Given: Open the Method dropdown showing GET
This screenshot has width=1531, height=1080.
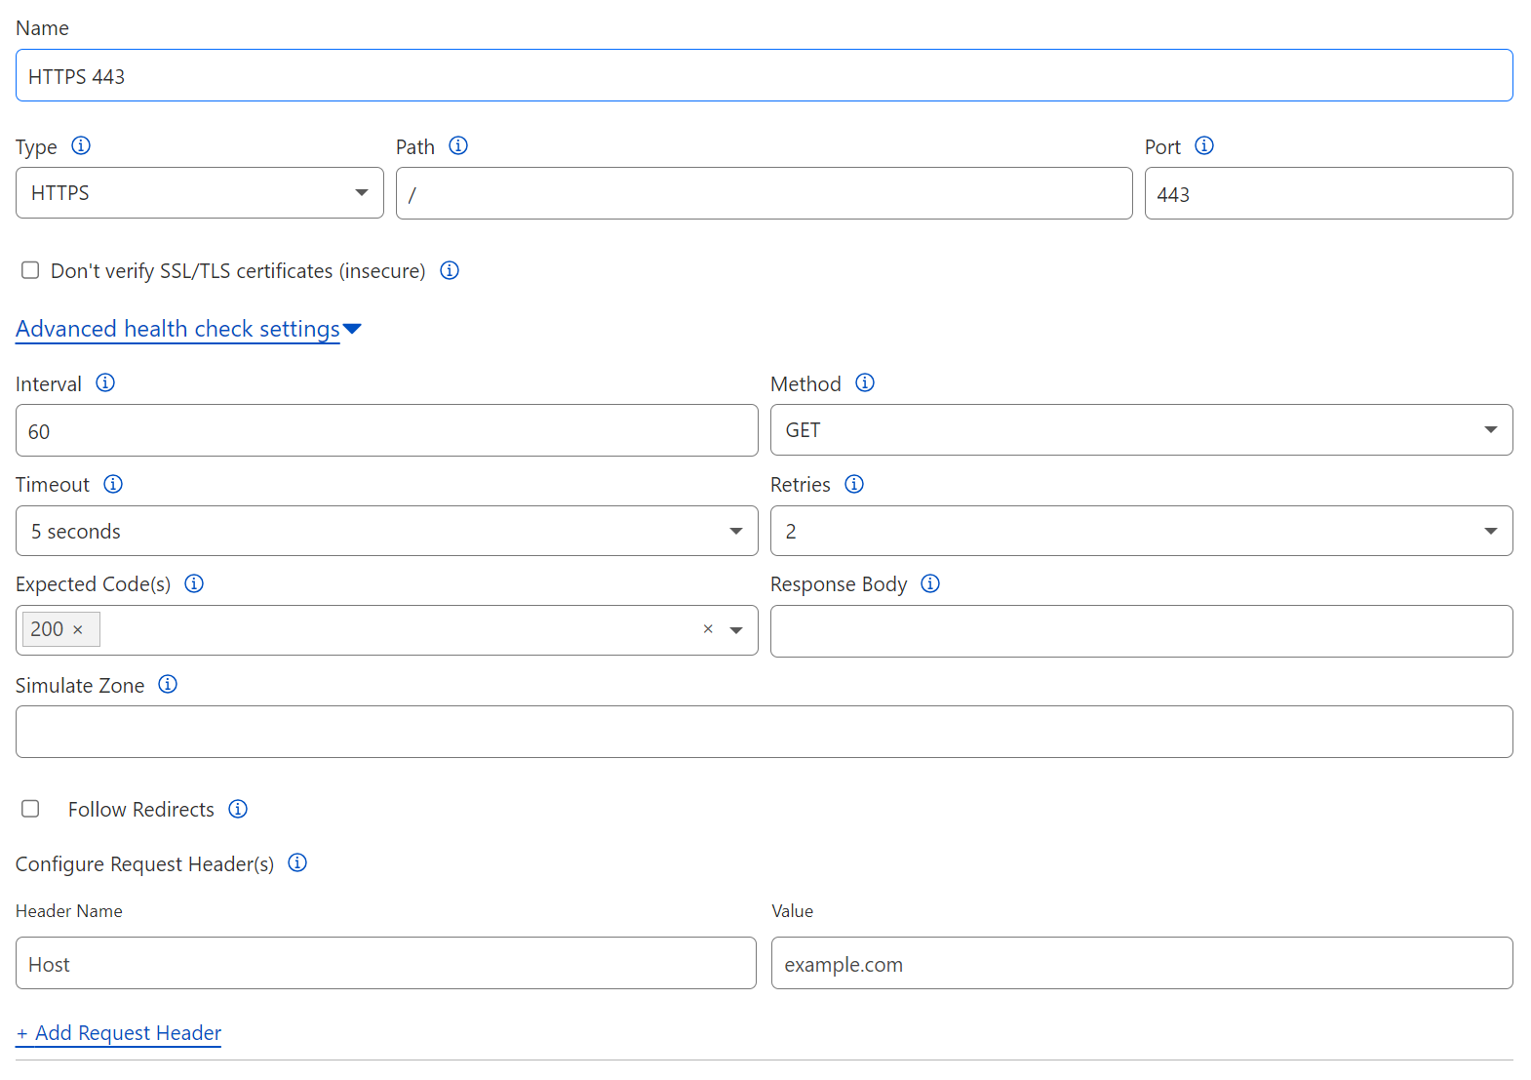Looking at the screenshot, I should [x=1141, y=430].
